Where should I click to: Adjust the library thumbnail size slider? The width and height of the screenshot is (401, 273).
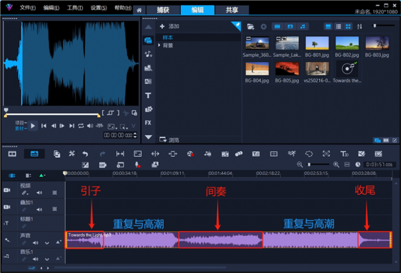click(383, 25)
